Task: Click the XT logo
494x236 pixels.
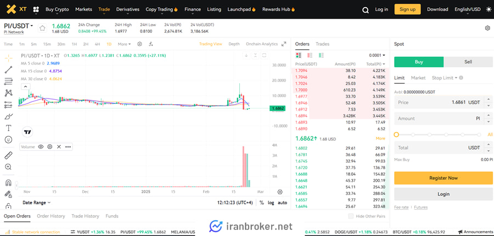Action: coord(16,9)
